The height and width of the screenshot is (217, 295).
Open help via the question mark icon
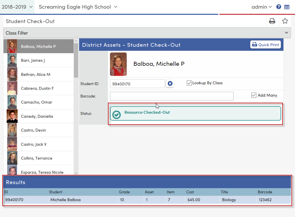tap(279, 7)
